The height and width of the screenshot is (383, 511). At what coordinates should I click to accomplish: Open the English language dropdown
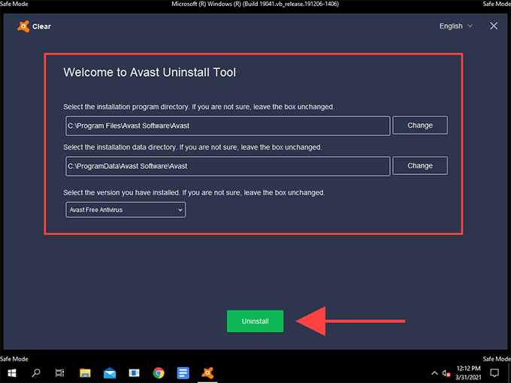coord(455,26)
